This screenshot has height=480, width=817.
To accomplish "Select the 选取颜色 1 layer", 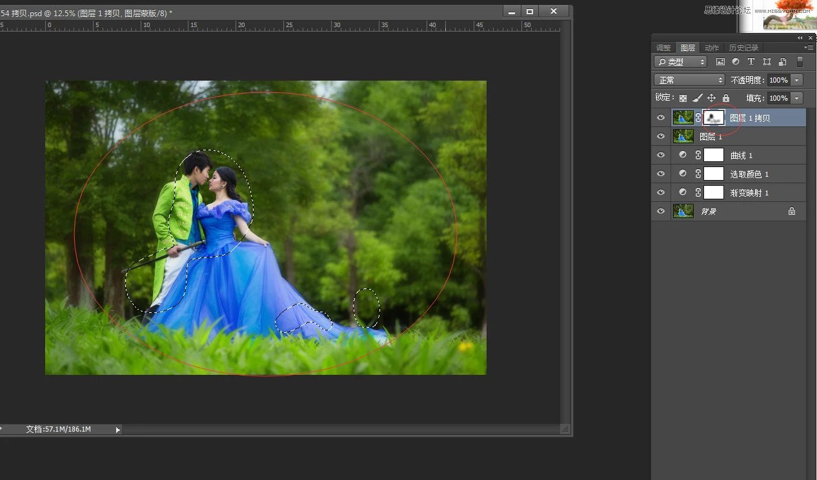I will click(x=749, y=174).
